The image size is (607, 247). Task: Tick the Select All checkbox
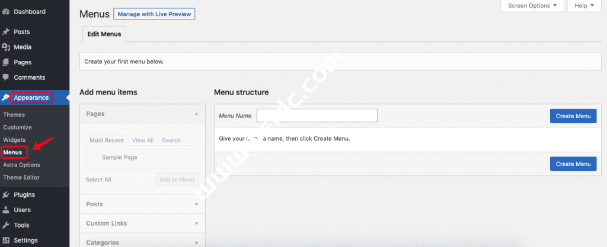(98, 180)
